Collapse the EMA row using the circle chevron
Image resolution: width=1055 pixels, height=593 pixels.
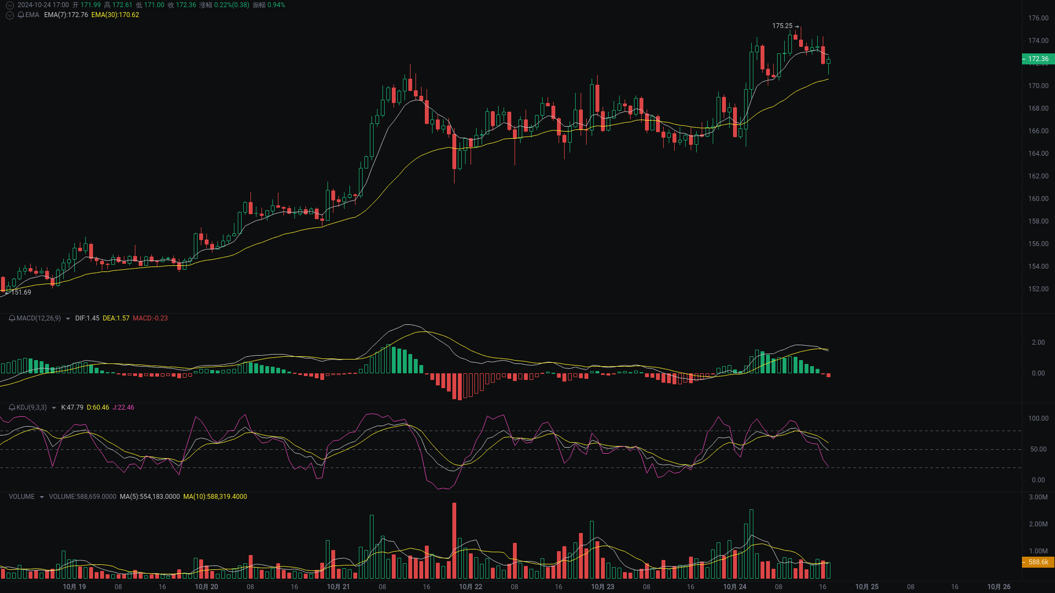9,15
